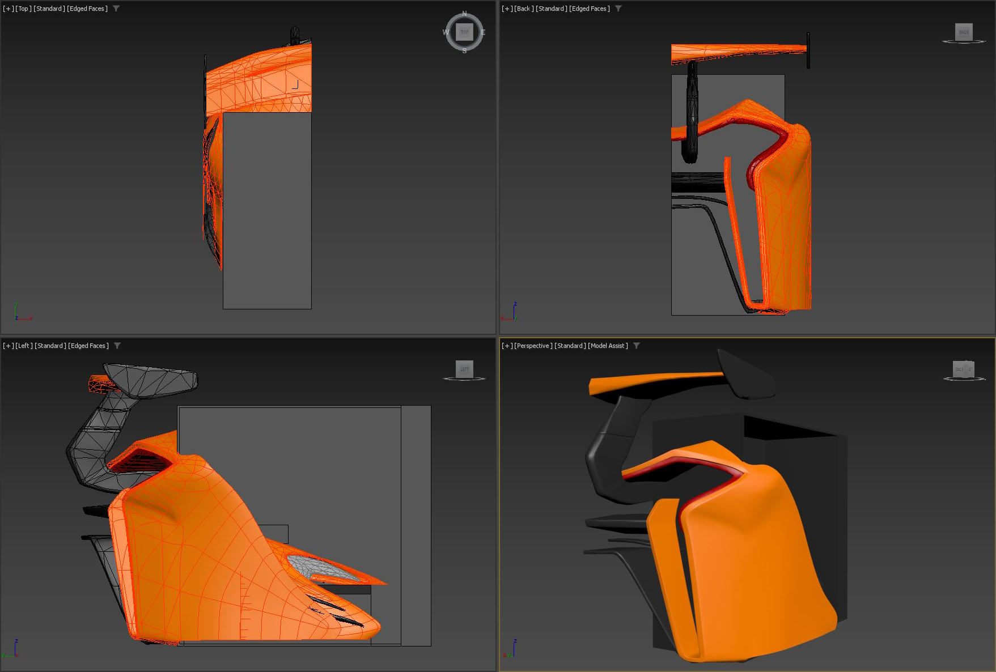Click the [Back] view label menu
Image resolution: width=996 pixels, height=672 pixels.
(x=524, y=8)
